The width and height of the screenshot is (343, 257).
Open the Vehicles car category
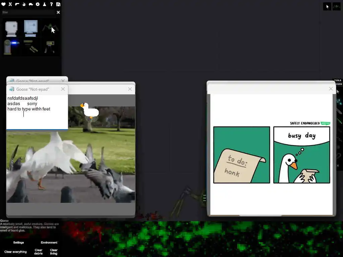(31, 4)
